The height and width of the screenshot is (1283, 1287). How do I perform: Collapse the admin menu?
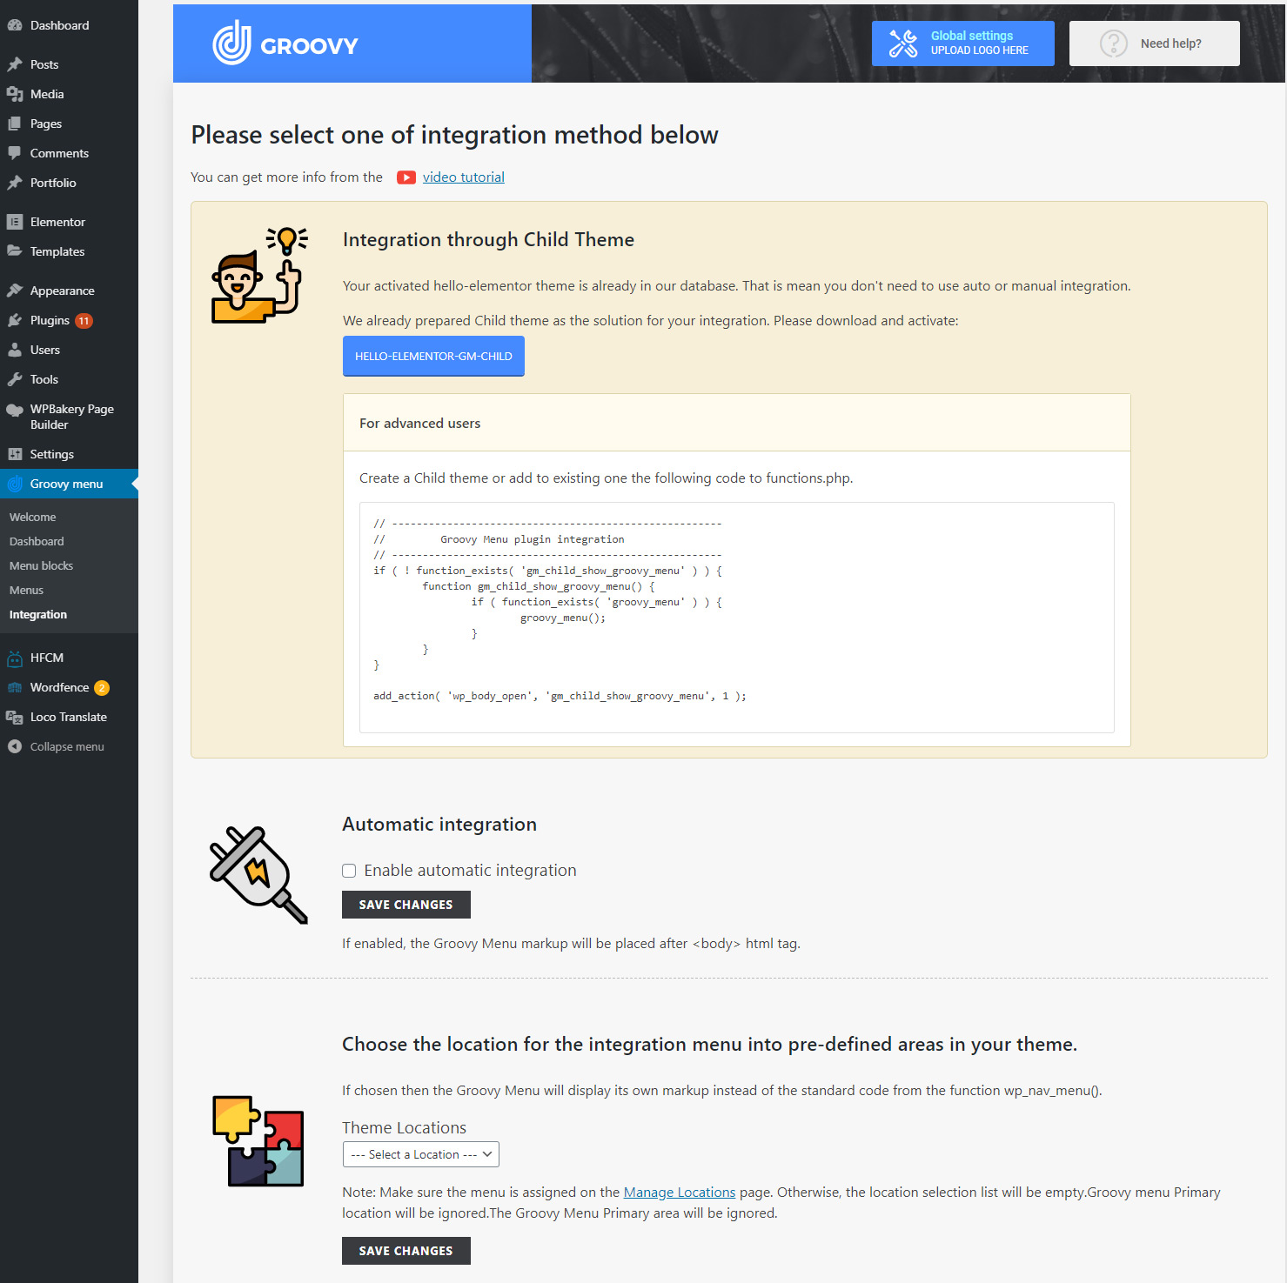[13, 746]
